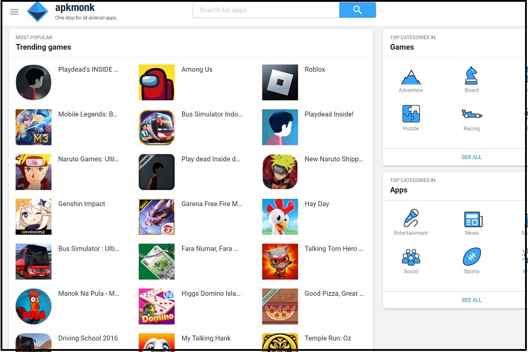
Task: Open the Driving School 2016 title
Action: tap(88, 338)
